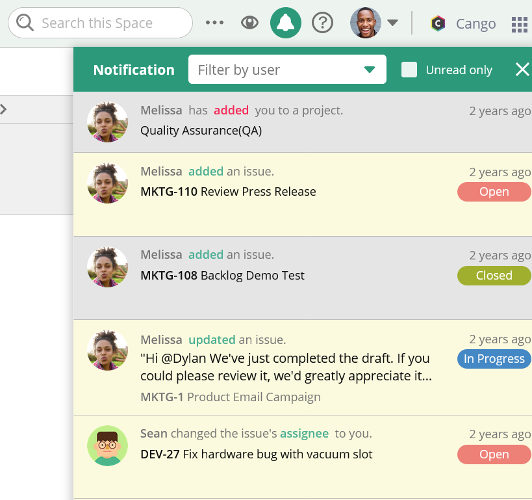Open the three-dot more options menu
This screenshot has height=500, width=532.
[214, 23]
